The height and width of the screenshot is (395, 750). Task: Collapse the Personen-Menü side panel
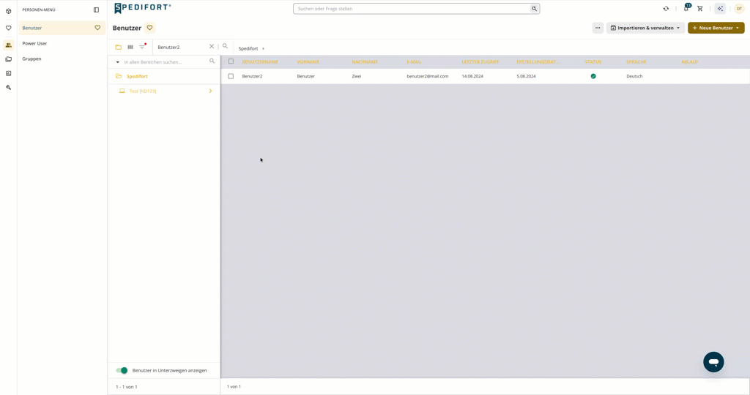(96, 10)
